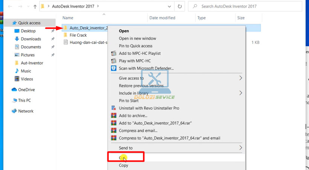The height and width of the screenshot is (170, 309).
Task: Choose Restore previous versions
Action: (141, 86)
